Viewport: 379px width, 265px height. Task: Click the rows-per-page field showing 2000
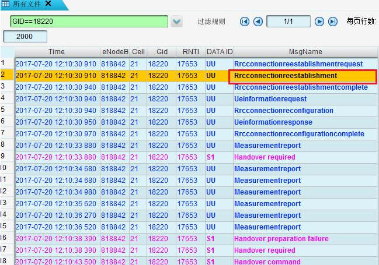click(x=26, y=37)
